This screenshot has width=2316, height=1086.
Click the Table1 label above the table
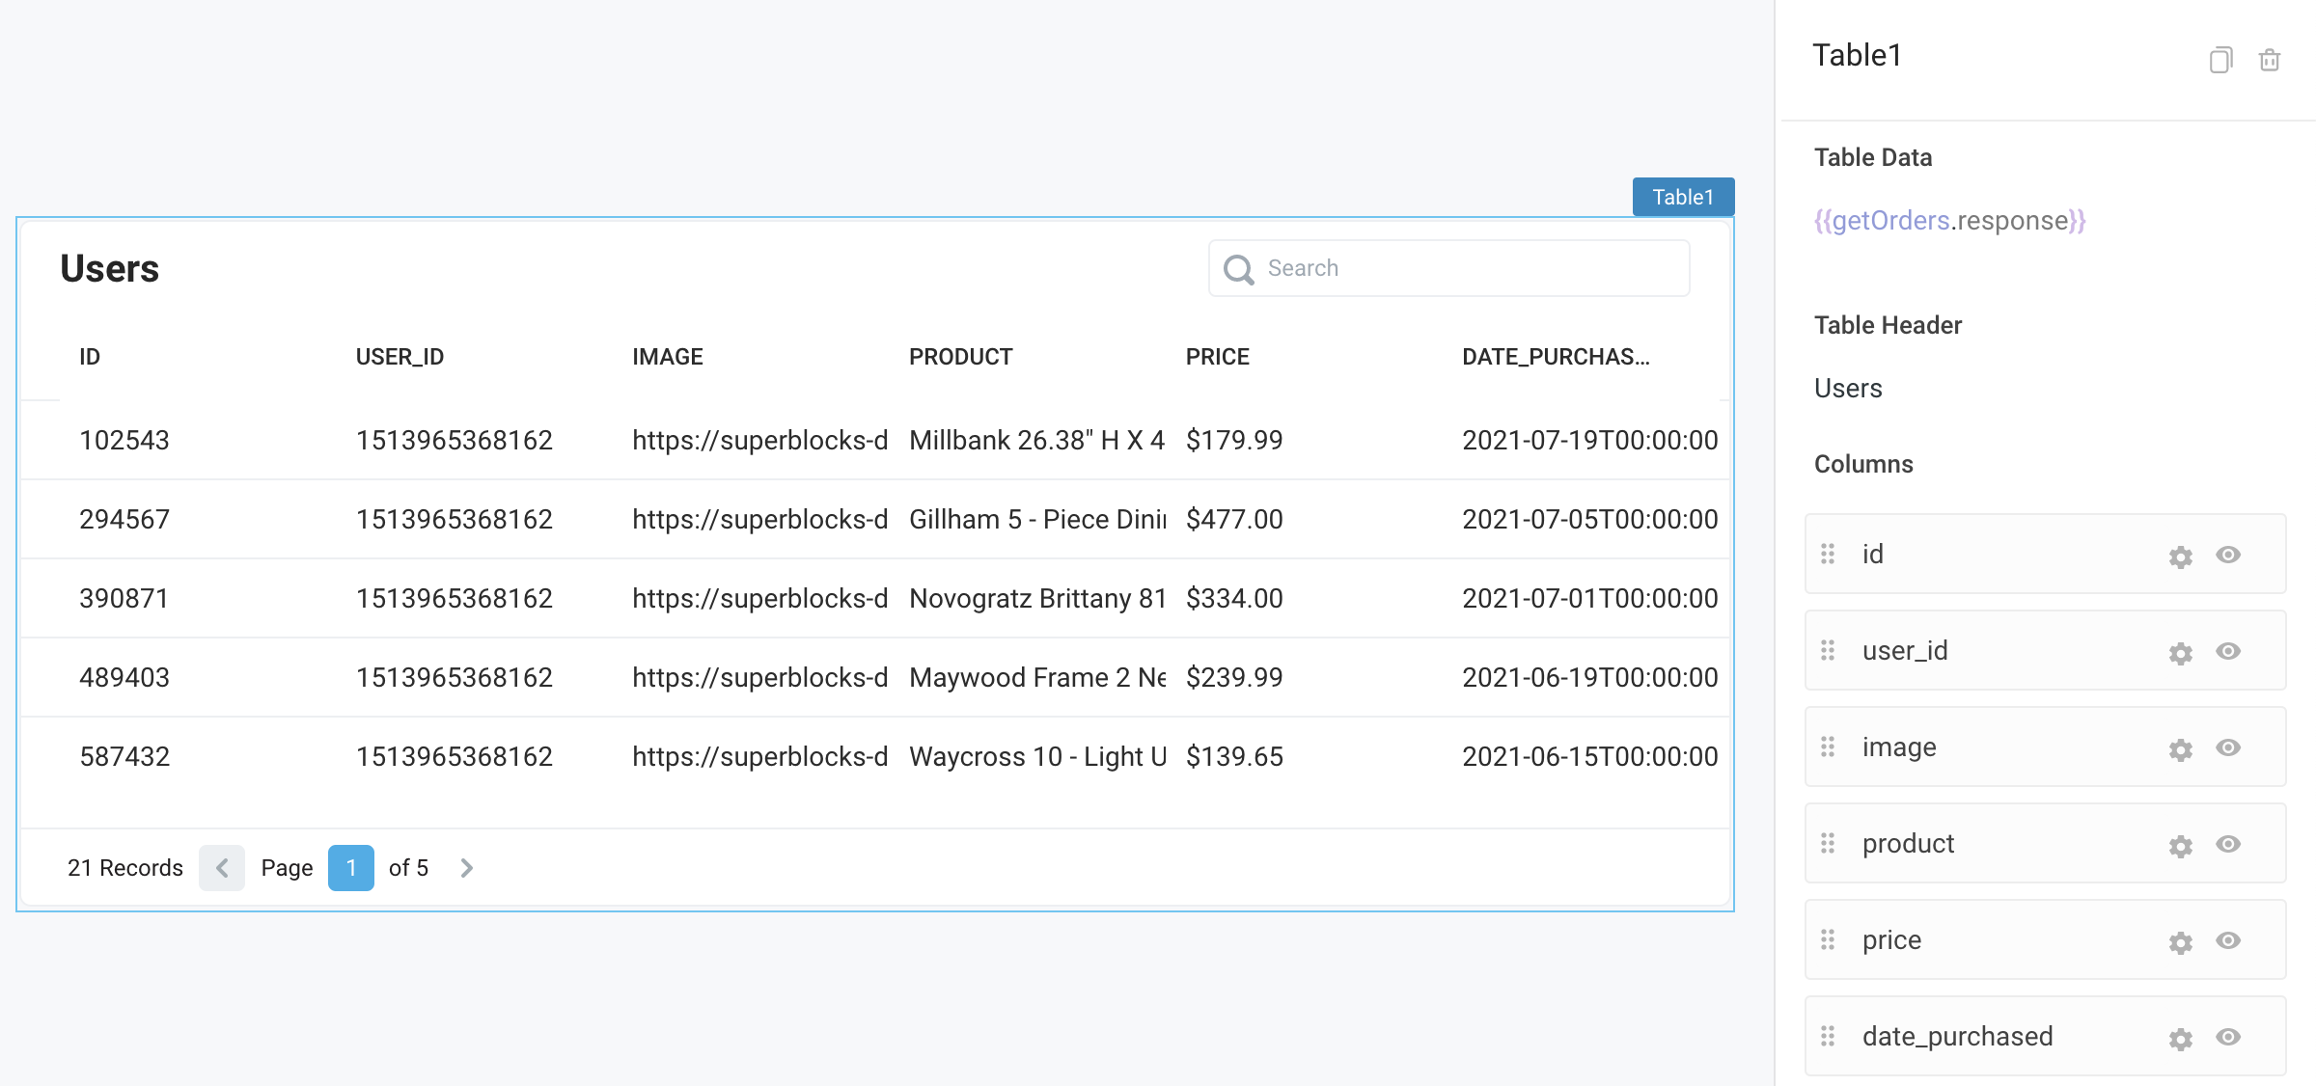[1682, 196]
